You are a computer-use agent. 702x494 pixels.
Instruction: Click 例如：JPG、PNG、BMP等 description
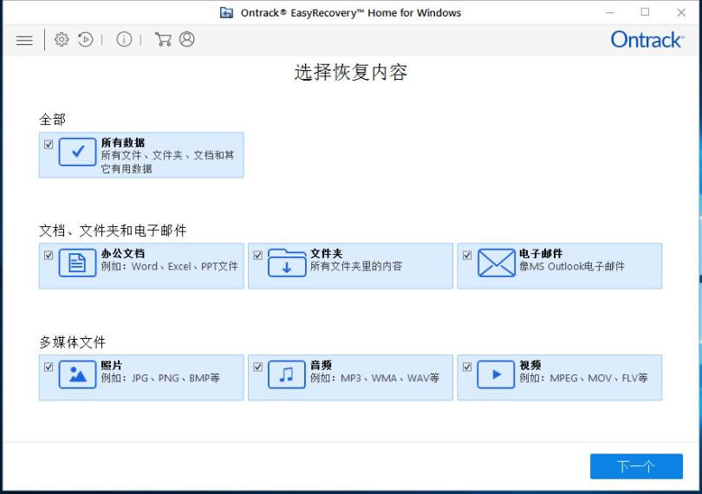(160, 378)
